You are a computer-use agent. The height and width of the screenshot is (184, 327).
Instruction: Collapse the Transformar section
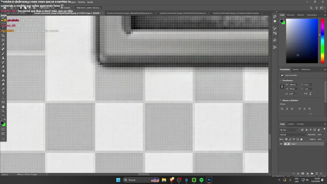tap(281, 80)
